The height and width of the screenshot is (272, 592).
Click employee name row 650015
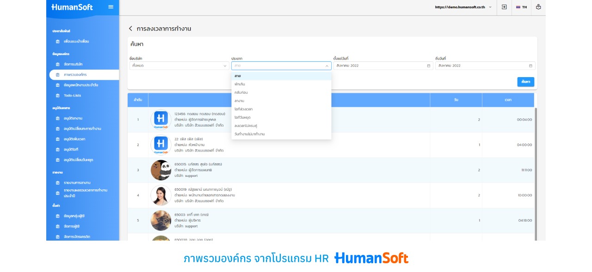tap(198, 164)
